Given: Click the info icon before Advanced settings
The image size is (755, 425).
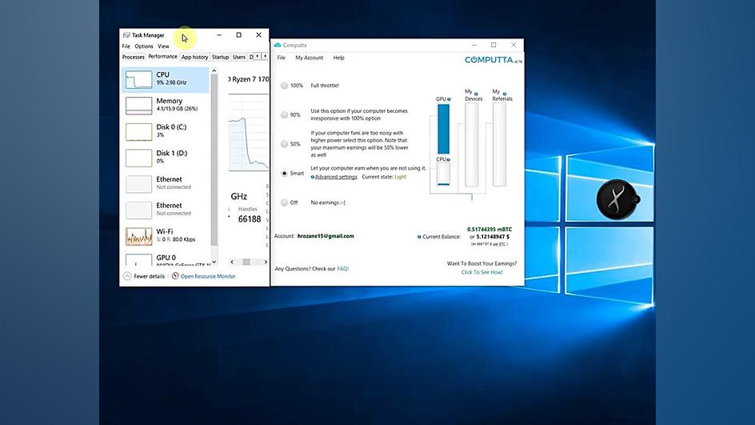Looking at the screenshot, I should pos(313,177).
